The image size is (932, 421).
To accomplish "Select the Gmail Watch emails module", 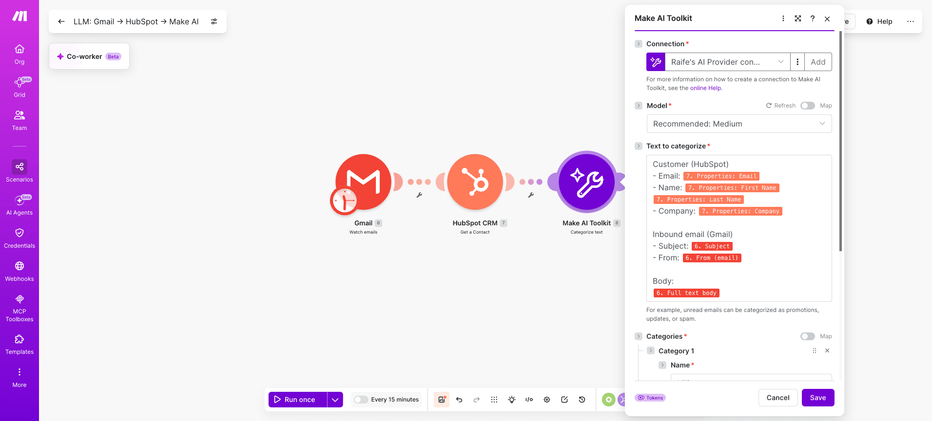I will pyautogui.click(x=363, y=182).
